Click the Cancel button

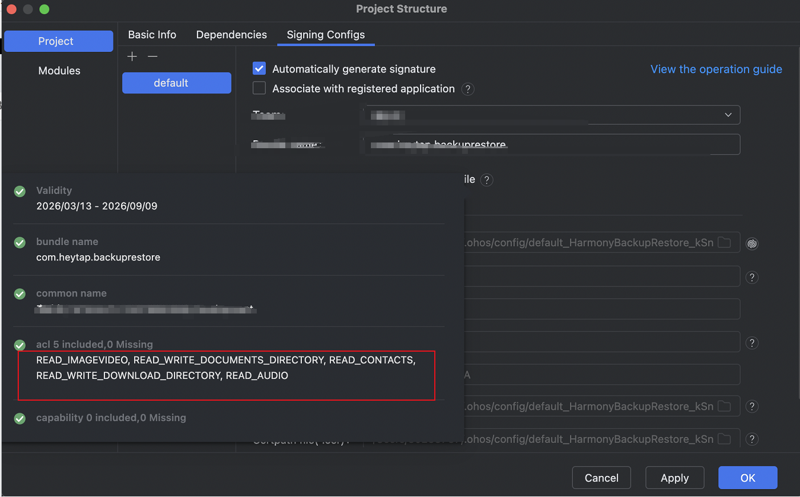[601, 478]
